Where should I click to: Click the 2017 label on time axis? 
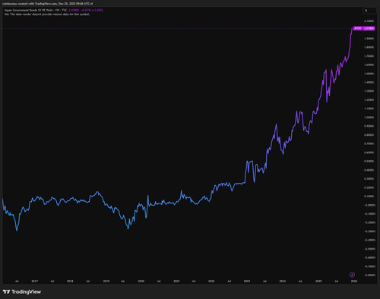[x=34, y=281]
